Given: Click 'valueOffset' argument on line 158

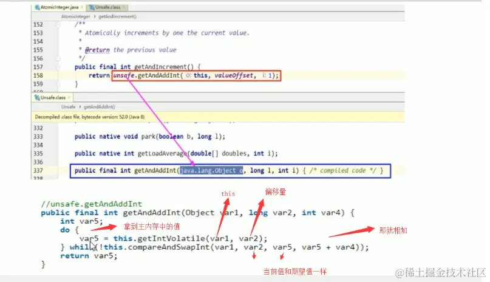Looking at the screenshot, I should point(233,75).
